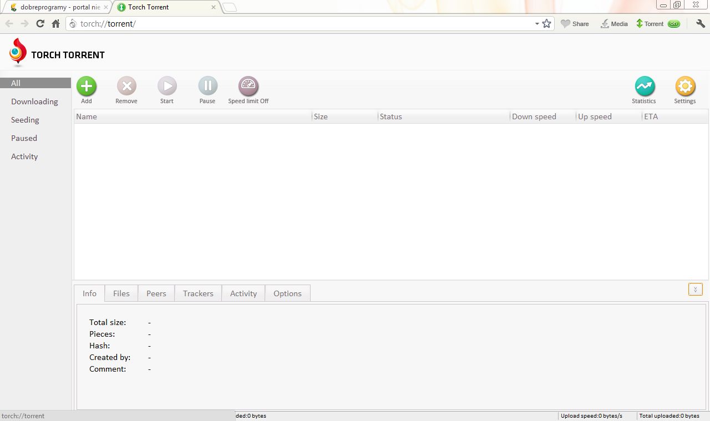Select the Seeding category
This screenshot has height=421, width=710.
click(x=25, y=120)
